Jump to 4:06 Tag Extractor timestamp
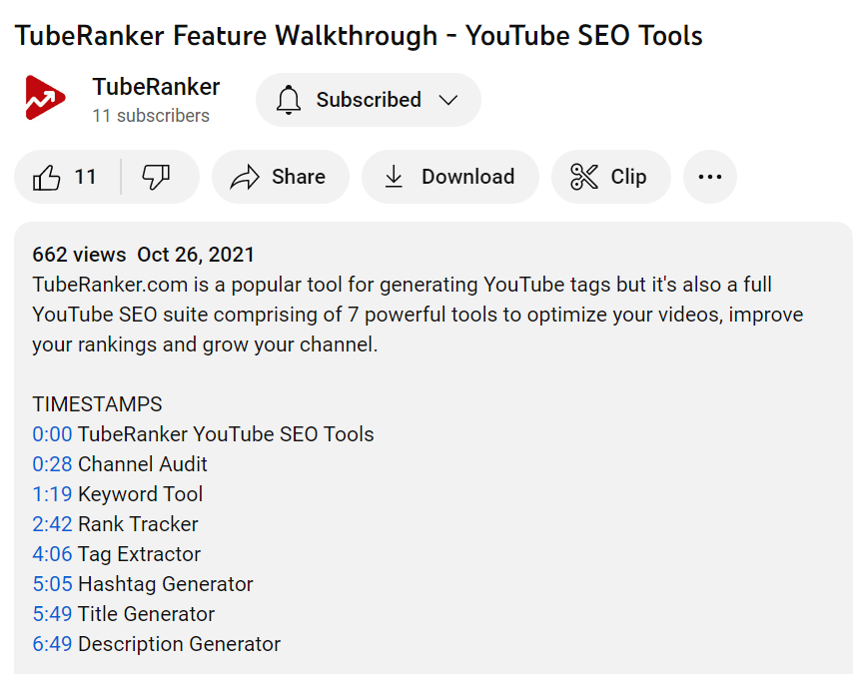The height and width of the screenshot is (674, 855). coord(52,554)
